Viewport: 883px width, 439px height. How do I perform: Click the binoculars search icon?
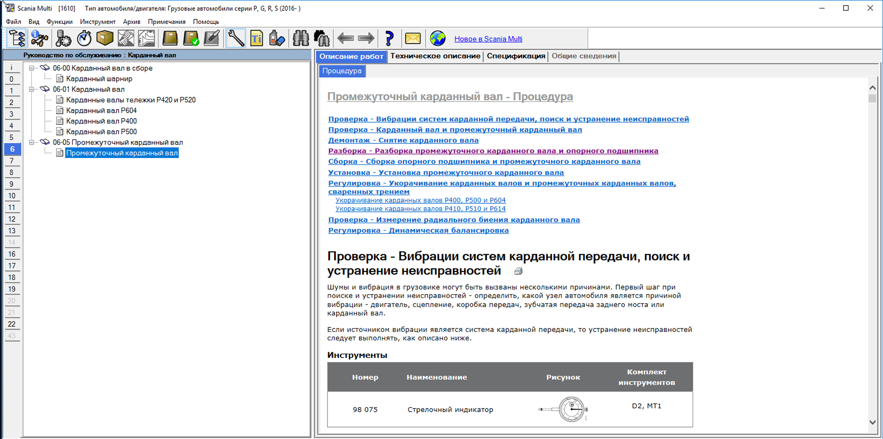click(x=300, y=38)
